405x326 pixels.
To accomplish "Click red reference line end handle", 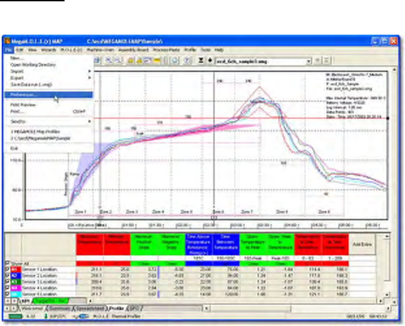I will pos(388,118).
